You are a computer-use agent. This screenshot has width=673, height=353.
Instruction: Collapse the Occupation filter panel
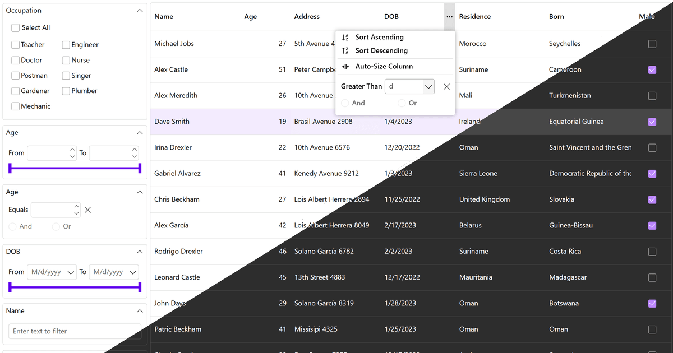point(140,10)
